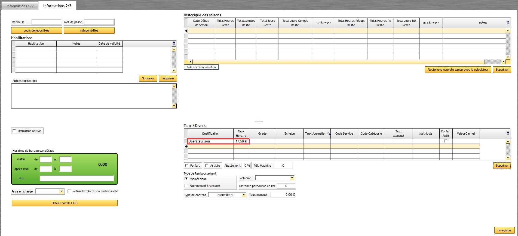518x236 pixels.
Task: Click Distance parcourue en km field
Action: click(286, 186)
